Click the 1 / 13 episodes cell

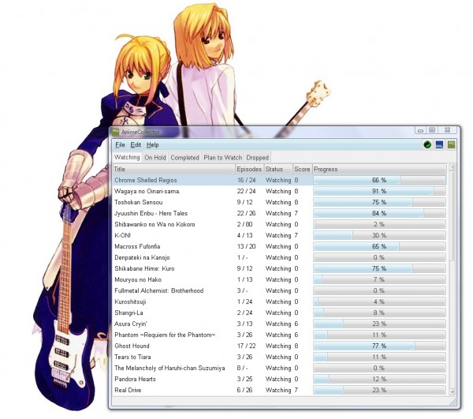tap(244, 280)
